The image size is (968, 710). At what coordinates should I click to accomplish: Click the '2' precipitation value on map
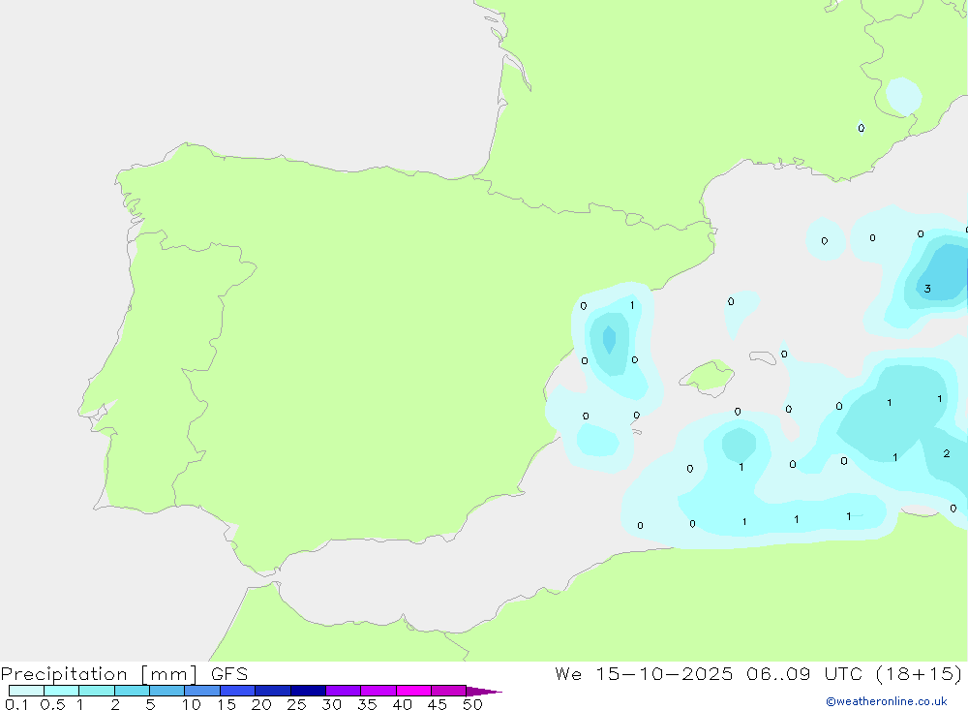(x=947, y=453)
